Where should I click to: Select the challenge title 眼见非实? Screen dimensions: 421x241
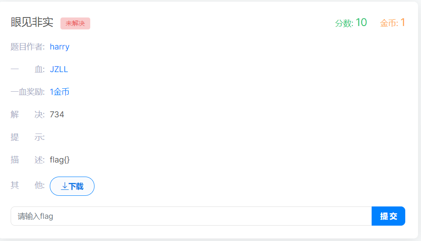(32, 22)
